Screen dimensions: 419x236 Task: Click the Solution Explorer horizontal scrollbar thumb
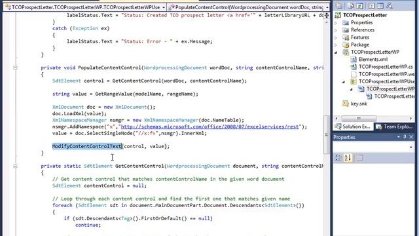pos(359,118)
